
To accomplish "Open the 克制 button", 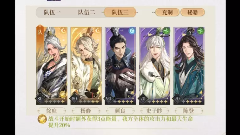I will tap(167, 12).
